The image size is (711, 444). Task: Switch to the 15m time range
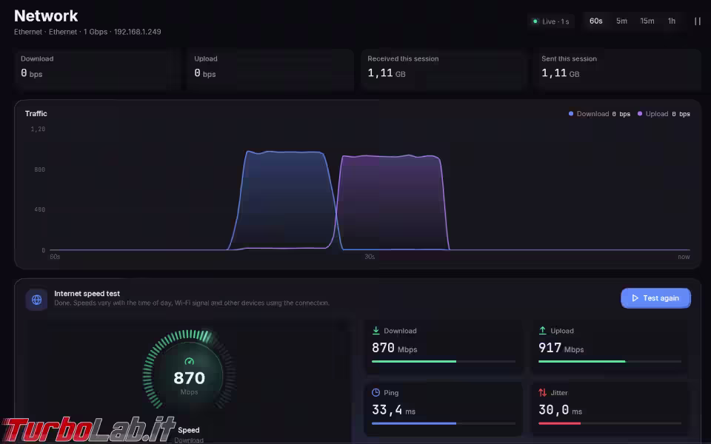pyautogui.click(x=647, y=21)
